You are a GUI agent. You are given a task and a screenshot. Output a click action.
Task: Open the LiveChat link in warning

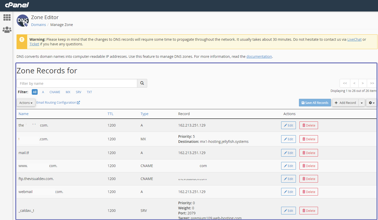pos(354,39)
